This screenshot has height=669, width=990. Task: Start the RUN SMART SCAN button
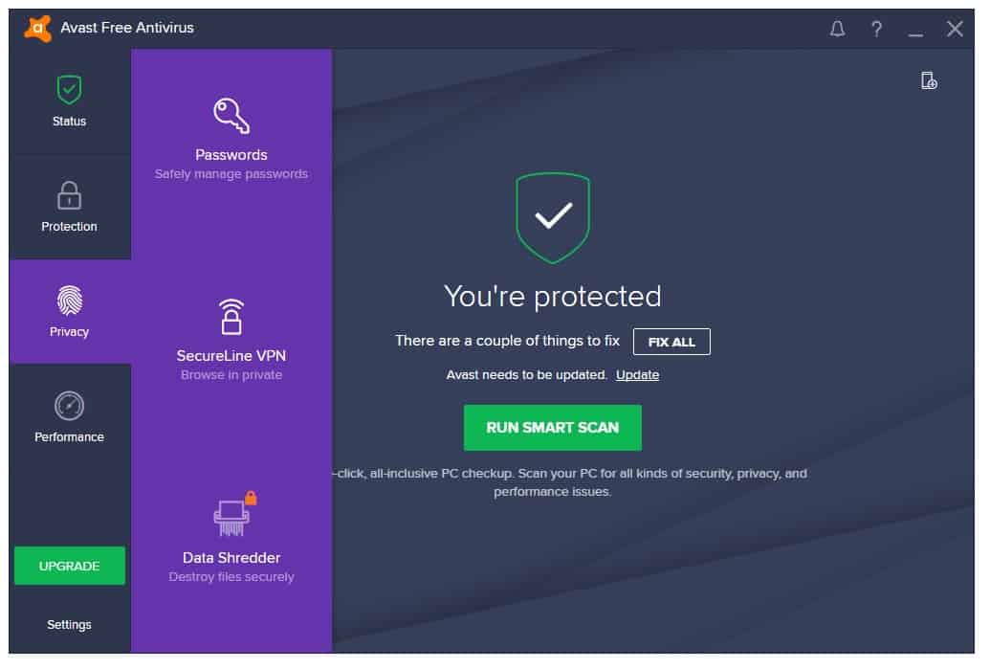552,428
